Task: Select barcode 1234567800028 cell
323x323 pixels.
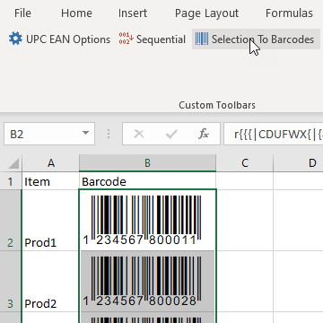Action: click(x=147, y=282)
